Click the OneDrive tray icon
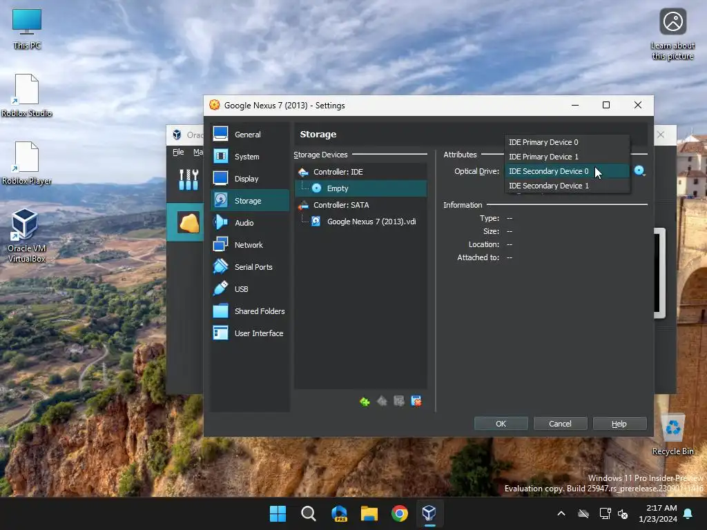This screenshot has height=530, width=707. click(x=583, y=513)
